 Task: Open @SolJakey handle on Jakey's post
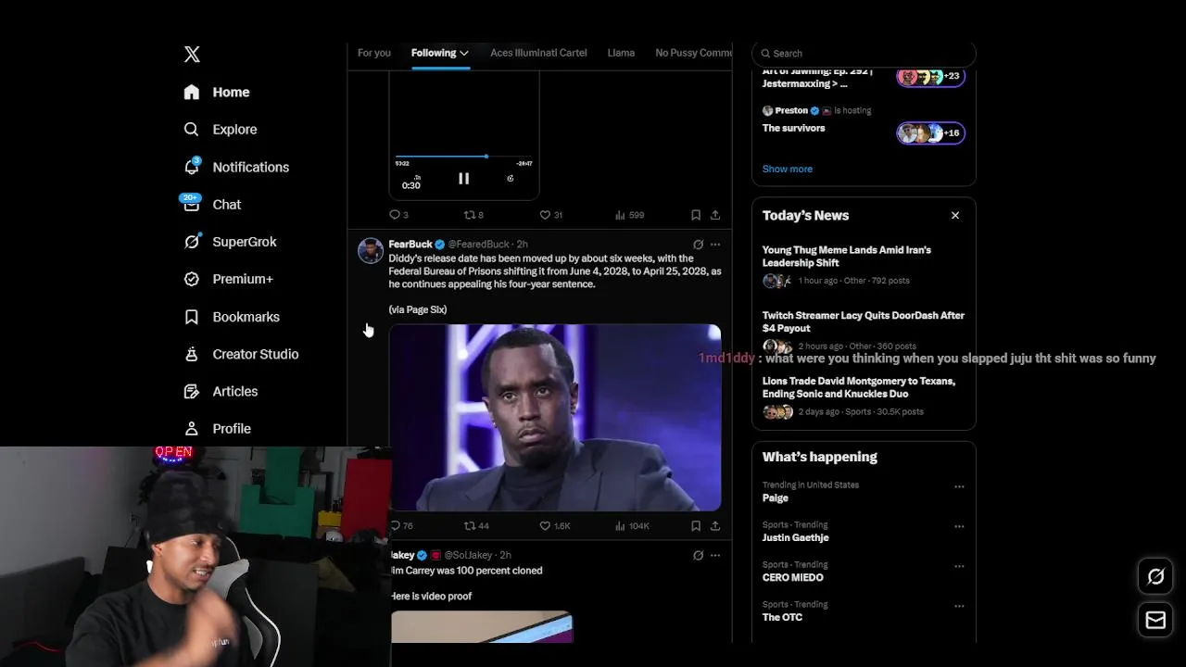coord(470,555)
